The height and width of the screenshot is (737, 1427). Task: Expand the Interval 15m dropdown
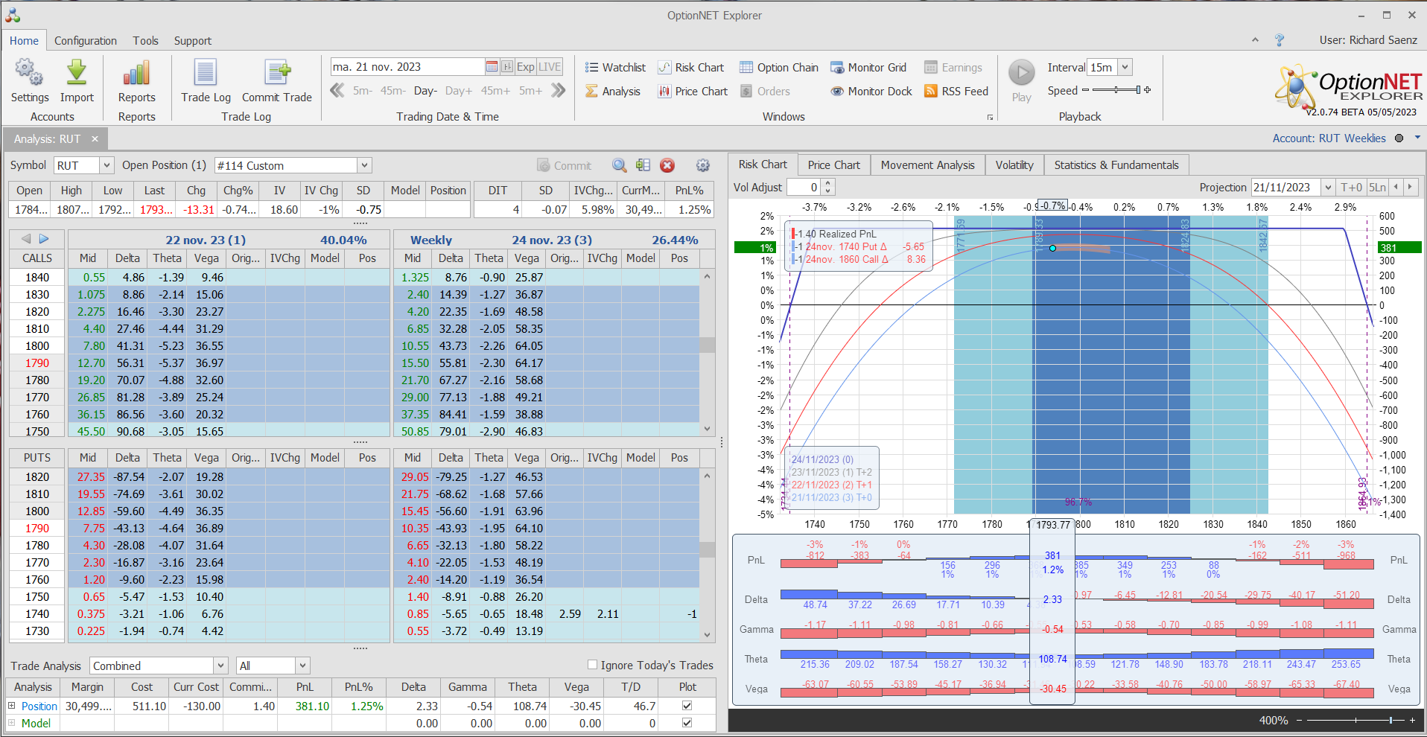point(1125,67)
